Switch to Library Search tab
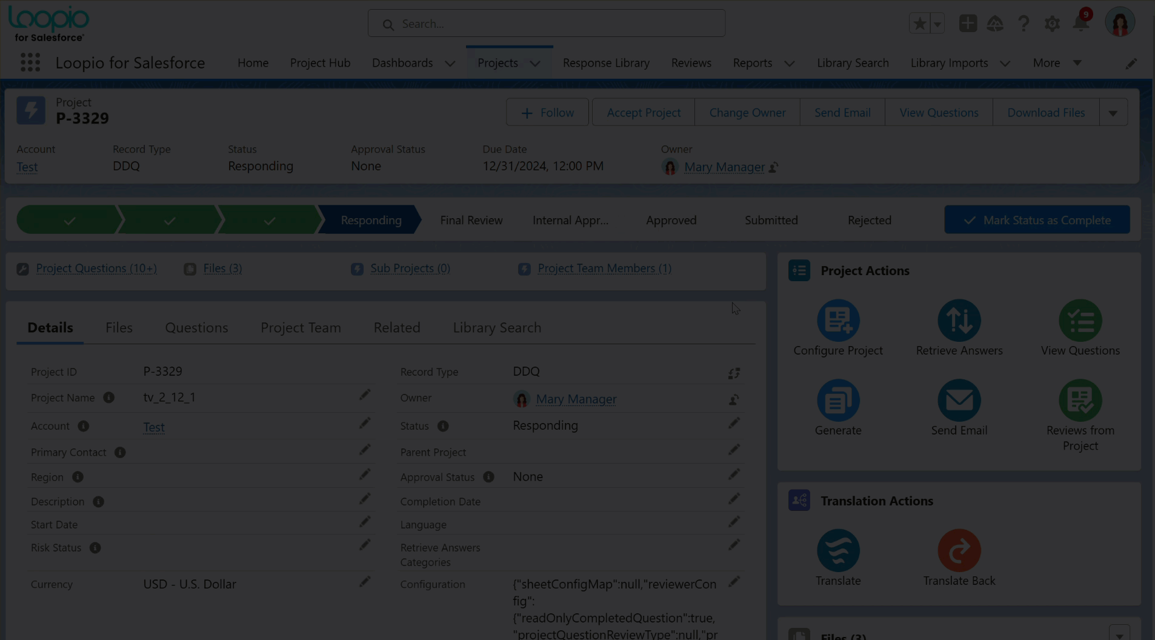The height and width of the screenshot is (640, 1155). [x=497, y=328]
